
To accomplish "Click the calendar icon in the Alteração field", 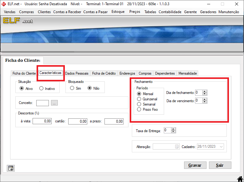I will 177,147.
